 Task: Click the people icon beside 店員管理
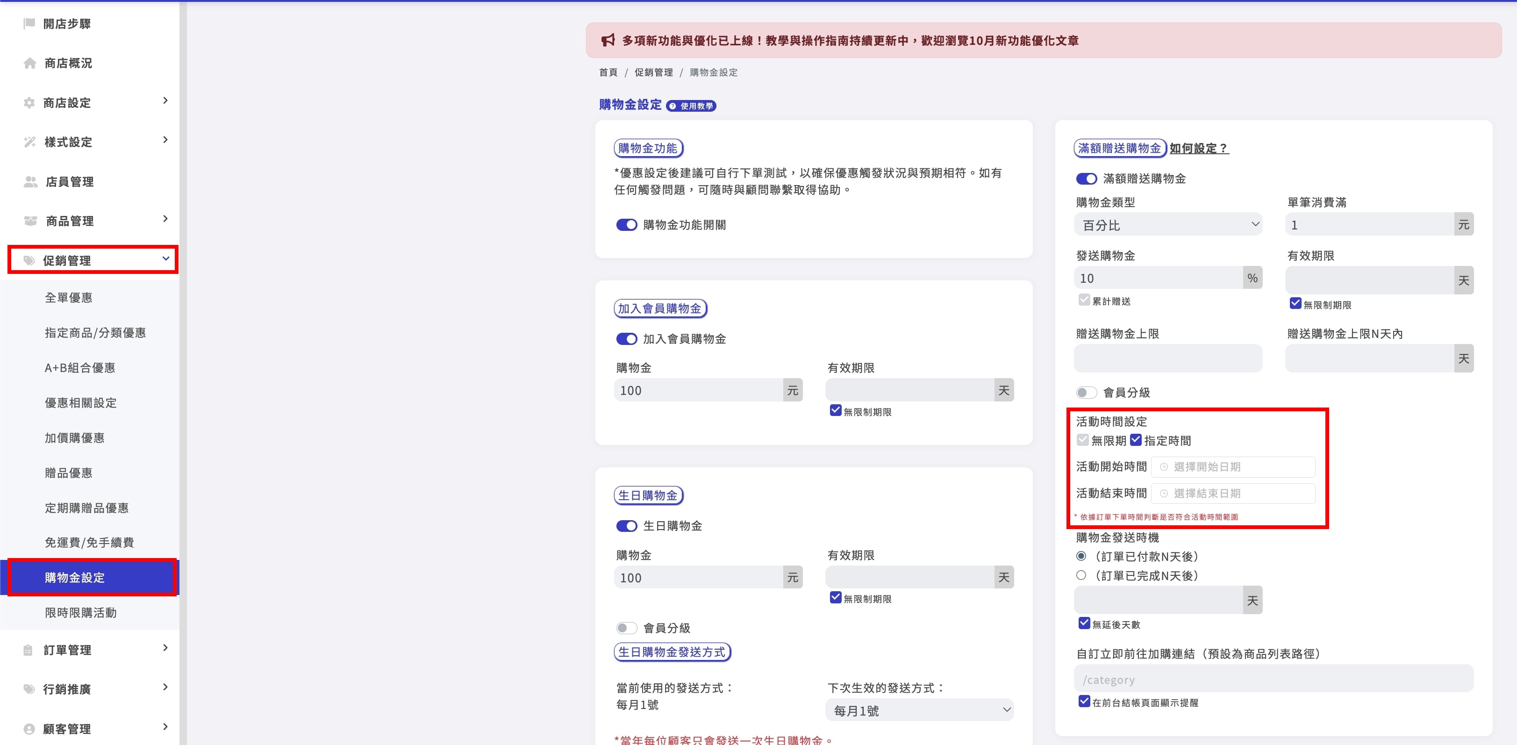(30, 181)
